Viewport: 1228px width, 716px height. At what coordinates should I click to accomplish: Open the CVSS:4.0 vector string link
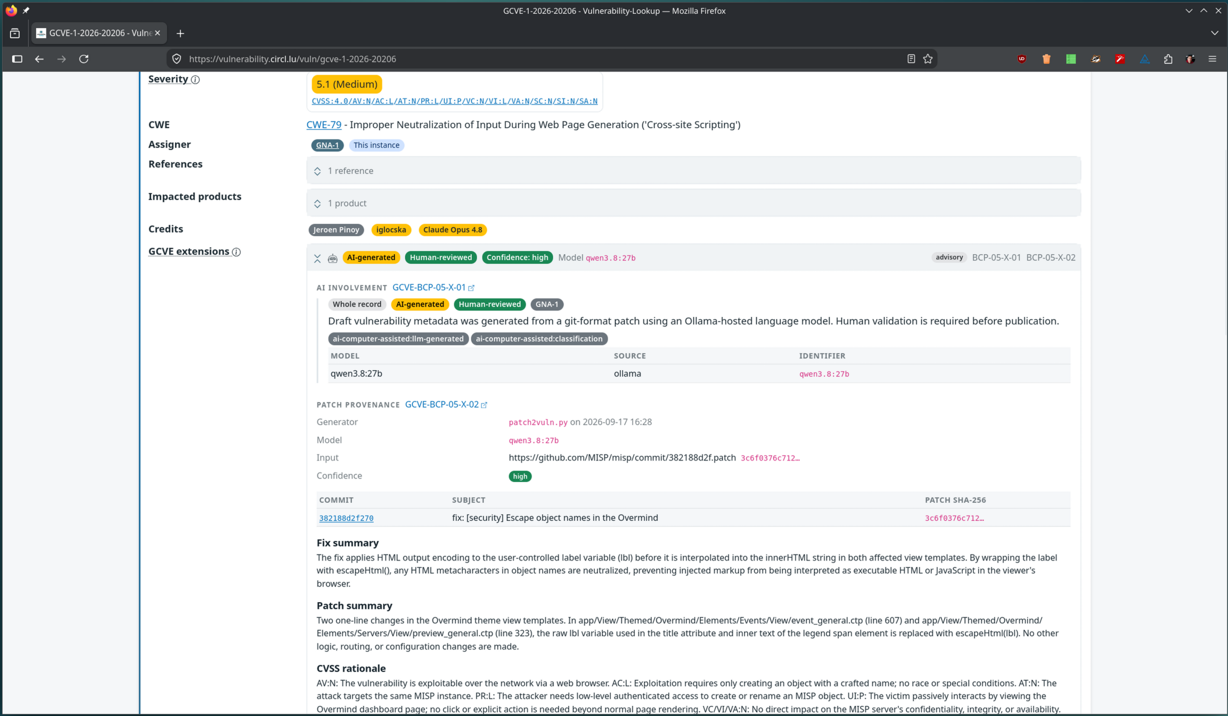[454, 101]
